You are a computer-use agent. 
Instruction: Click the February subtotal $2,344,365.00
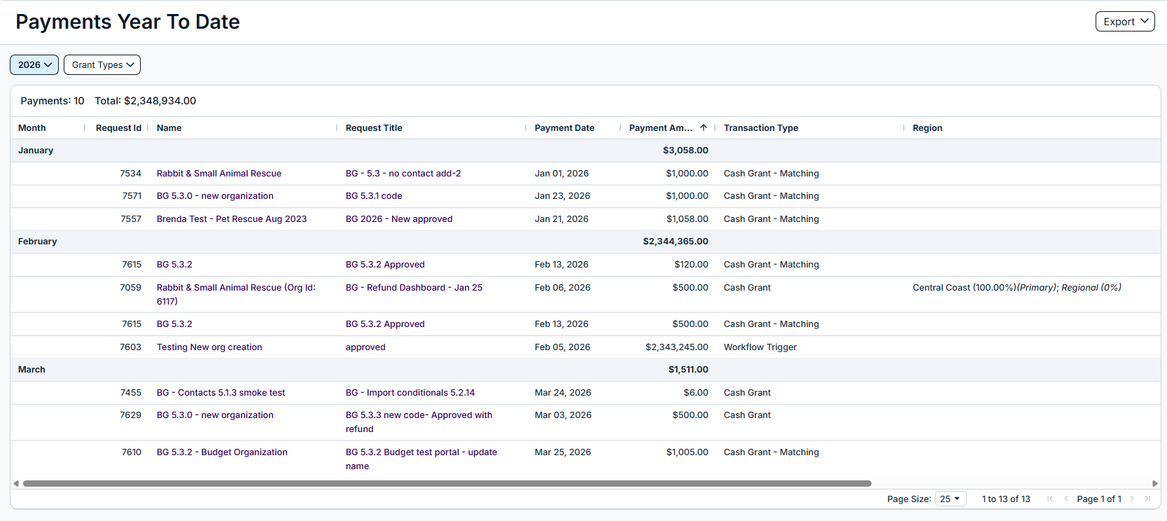click(676, 241)
